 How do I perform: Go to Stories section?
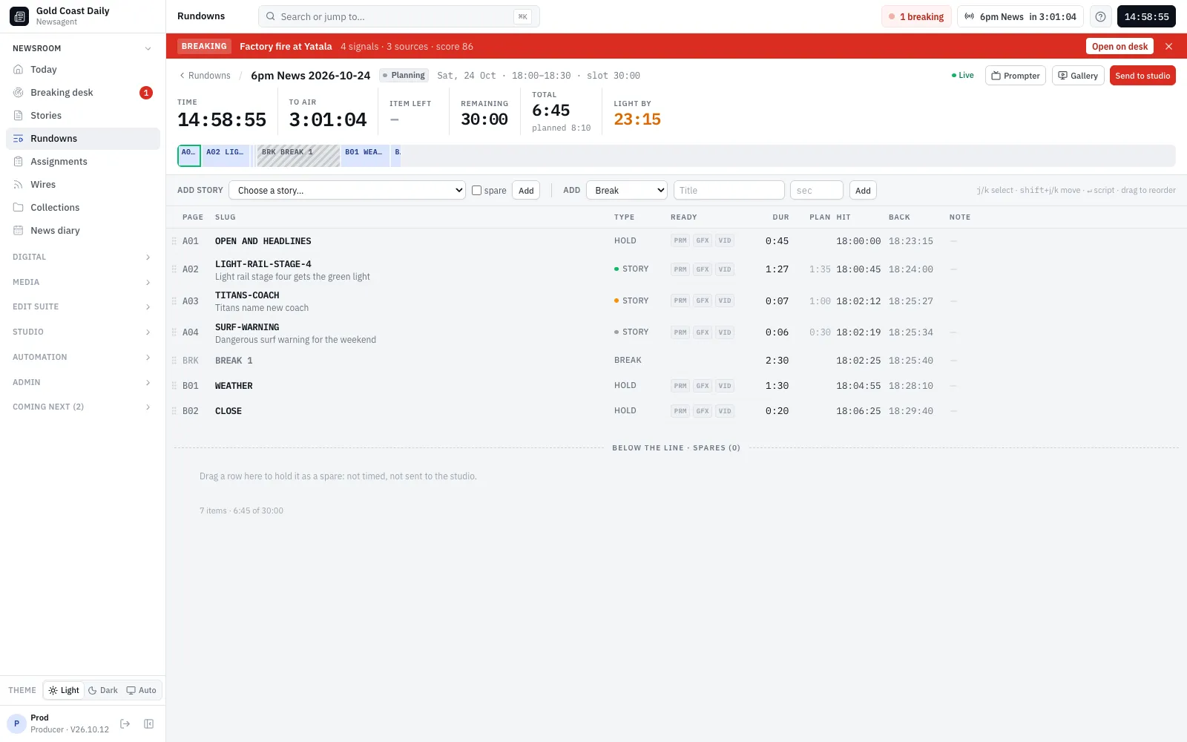(x=83, y=115)
